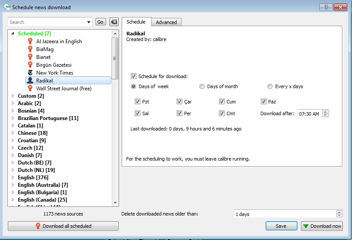The image size is (352, 240).
Task: Click Download all scheduled button
Action: tap(63, 226)
